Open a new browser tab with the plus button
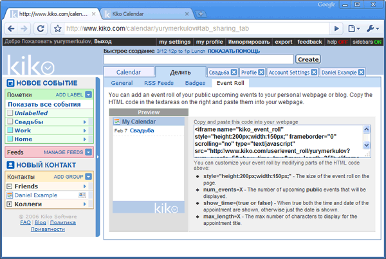The width and height of the screenshot is (386, 259). (x=201, y=14)
